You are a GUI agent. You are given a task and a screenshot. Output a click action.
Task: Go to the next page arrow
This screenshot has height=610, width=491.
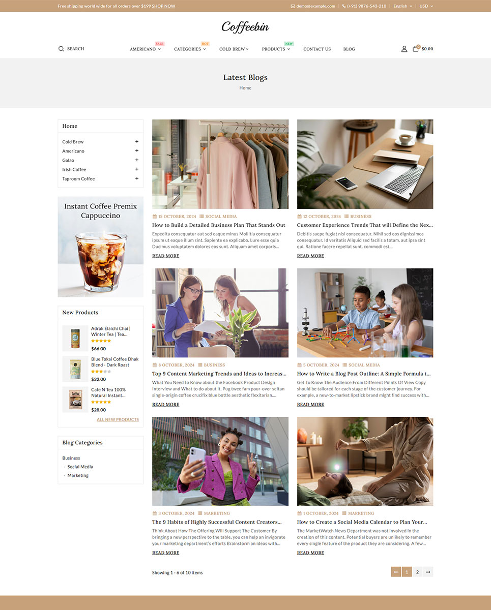[x=428, y=572]
